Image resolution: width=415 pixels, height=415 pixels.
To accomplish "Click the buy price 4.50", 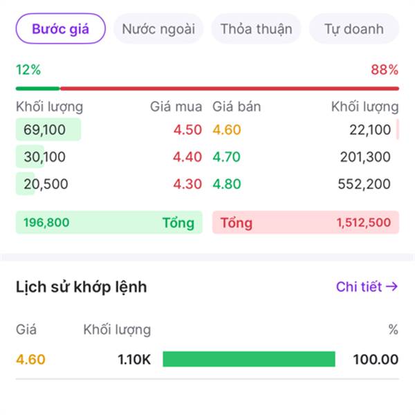I will [x=187, y=130].
